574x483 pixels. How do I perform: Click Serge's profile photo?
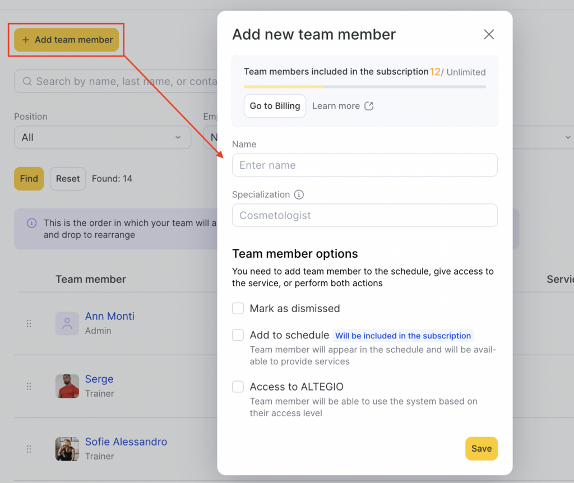(x=67, y=386)
